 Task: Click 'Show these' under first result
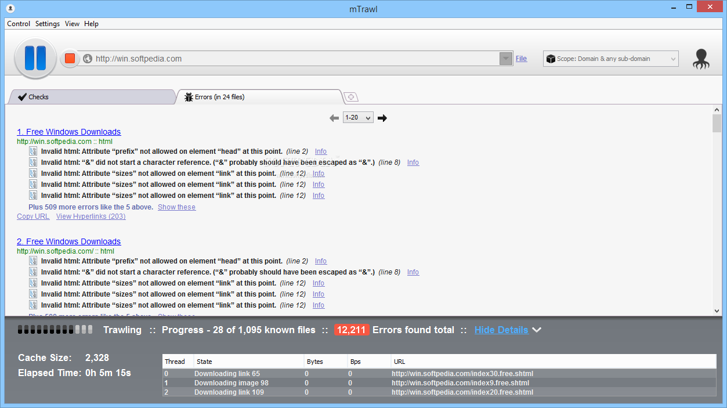coord(176,207)
